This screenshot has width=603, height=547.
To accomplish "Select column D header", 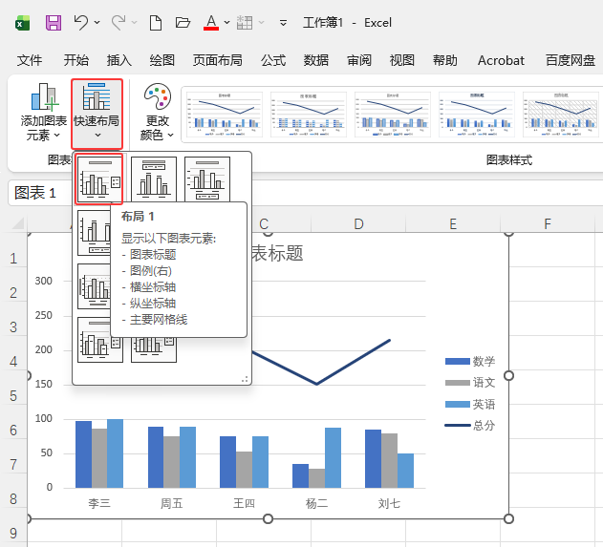I will pos(358,224).
